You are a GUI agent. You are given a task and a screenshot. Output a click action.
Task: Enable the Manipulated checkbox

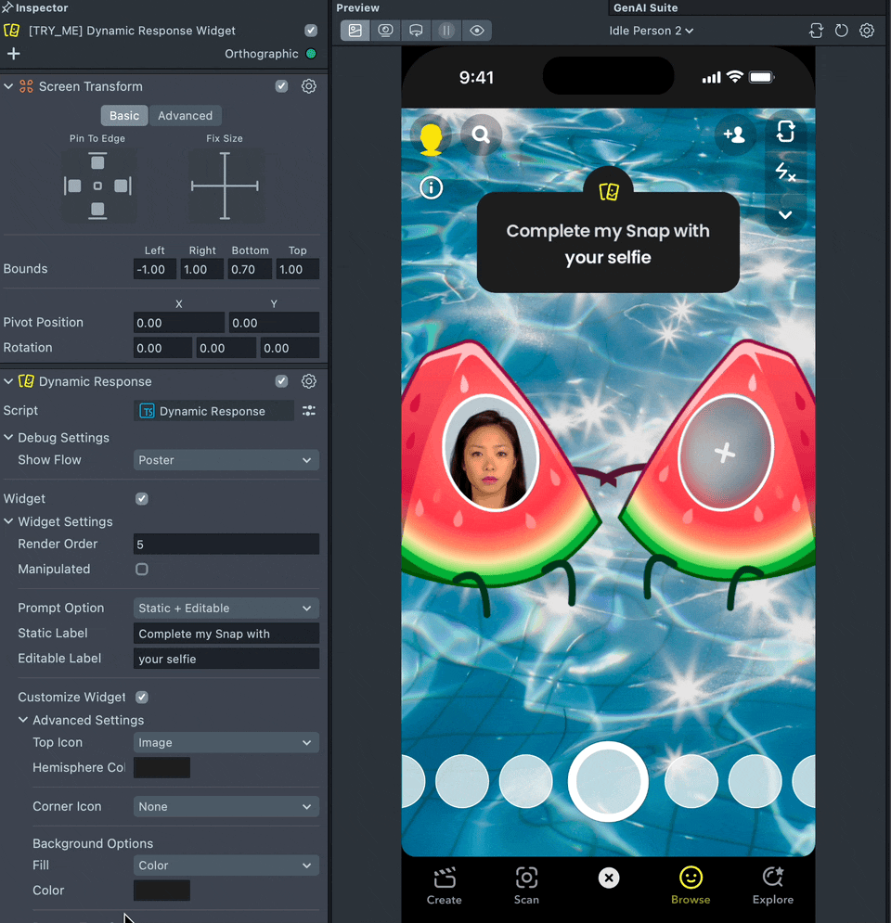(142, 569)
